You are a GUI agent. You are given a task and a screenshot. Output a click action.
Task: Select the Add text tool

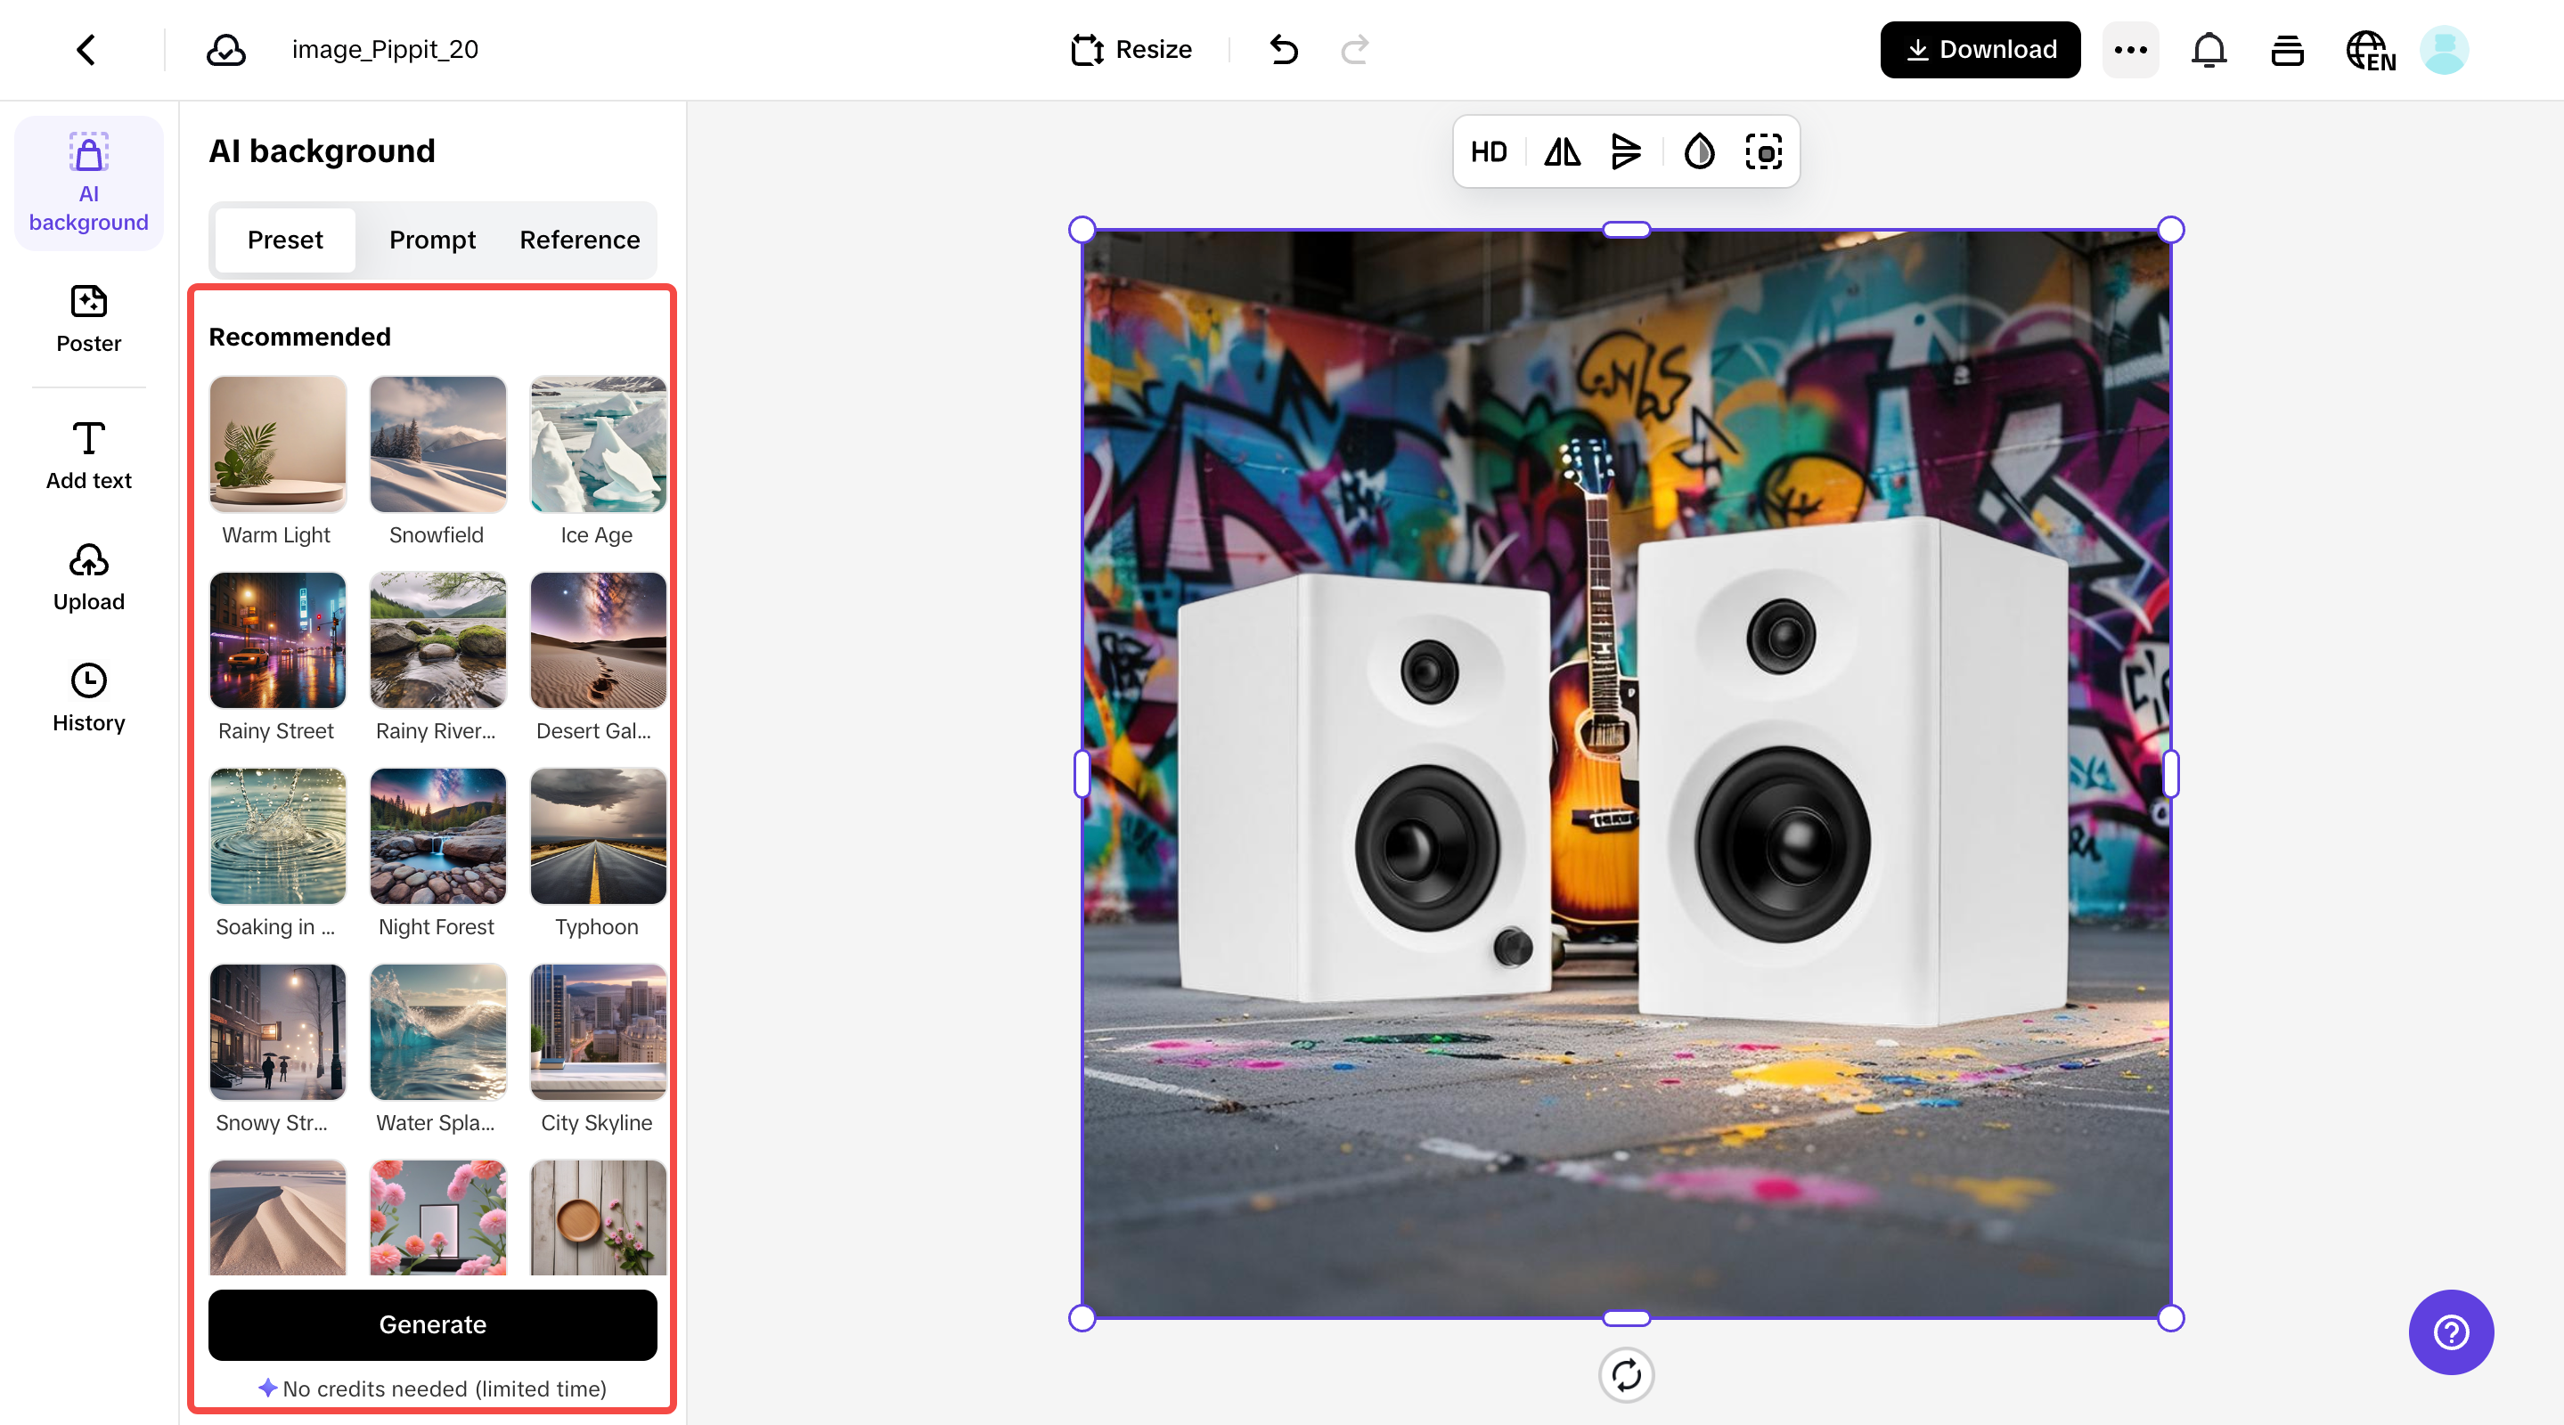point(88,456)
